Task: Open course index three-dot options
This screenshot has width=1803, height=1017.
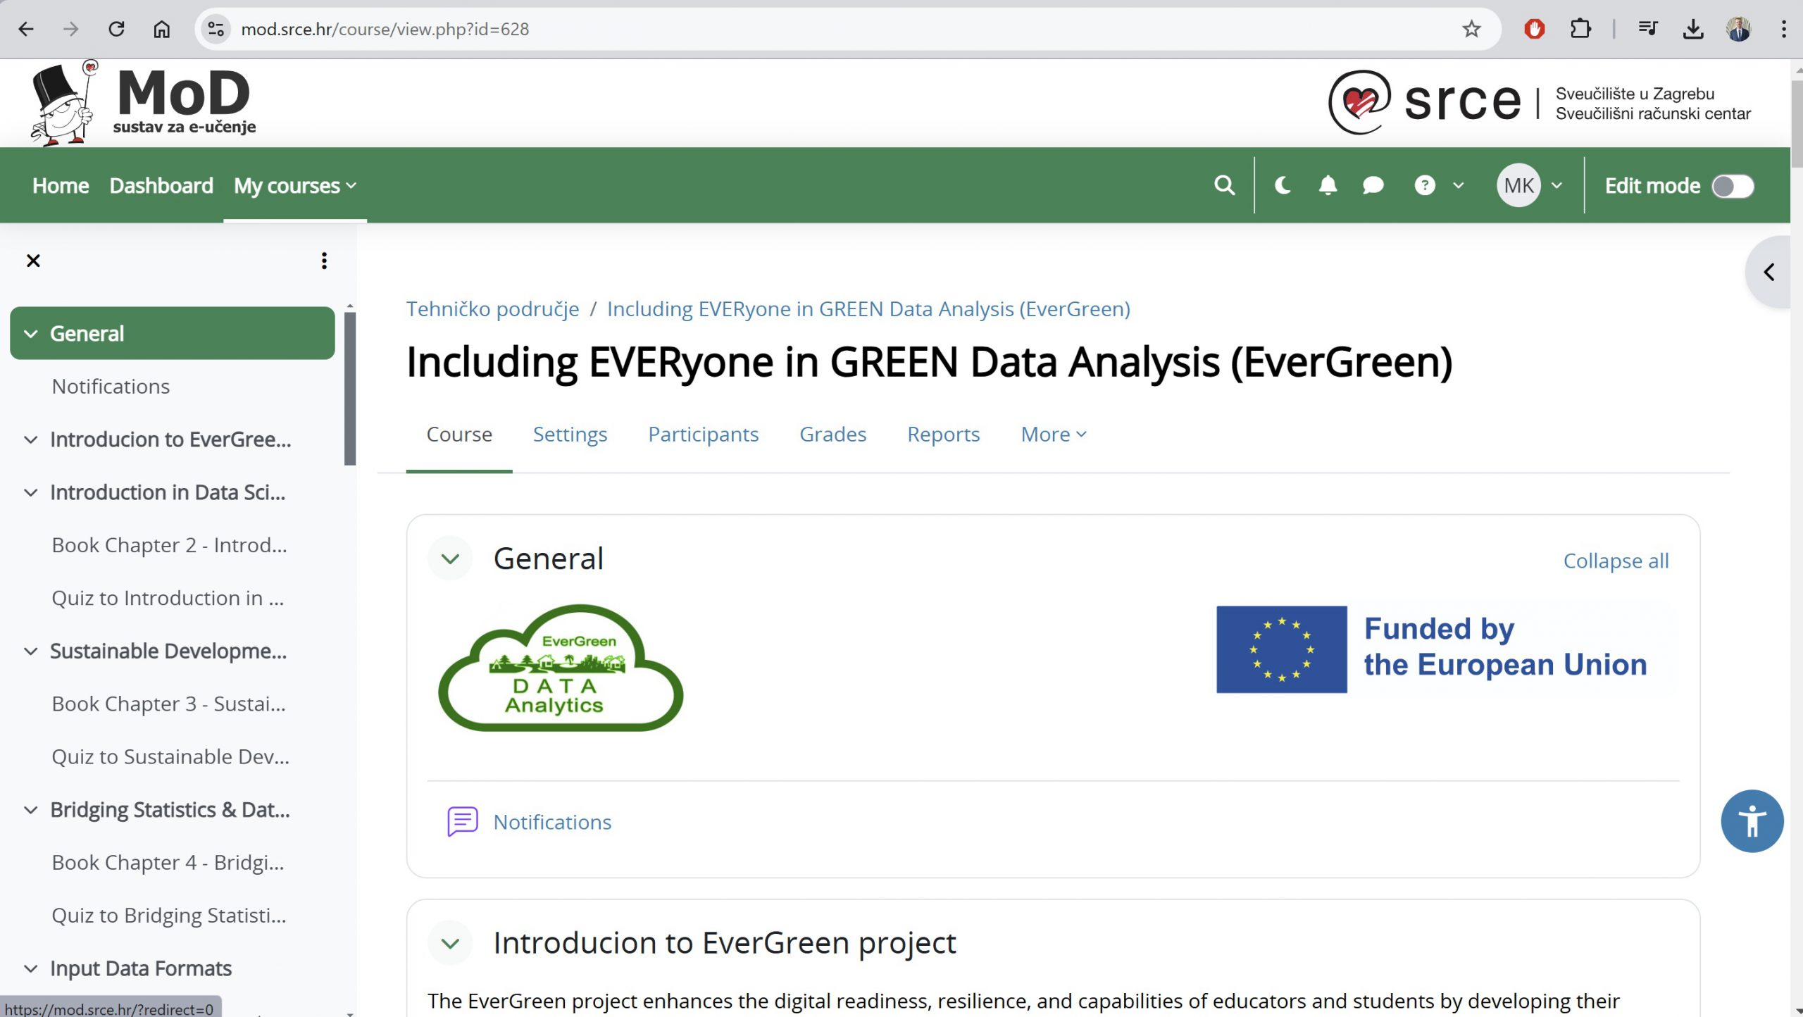Action: [324, 261]
